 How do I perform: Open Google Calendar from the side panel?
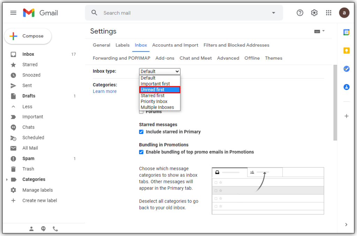pyautogui.click(x=346, y=32)
